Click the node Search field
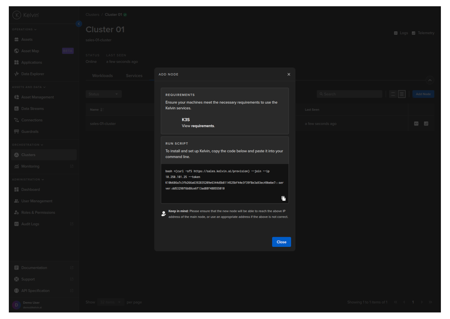This screenshot has width=450, height=319. click(349, 94)
